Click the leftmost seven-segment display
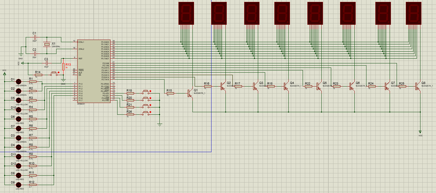 pos(186,13)
